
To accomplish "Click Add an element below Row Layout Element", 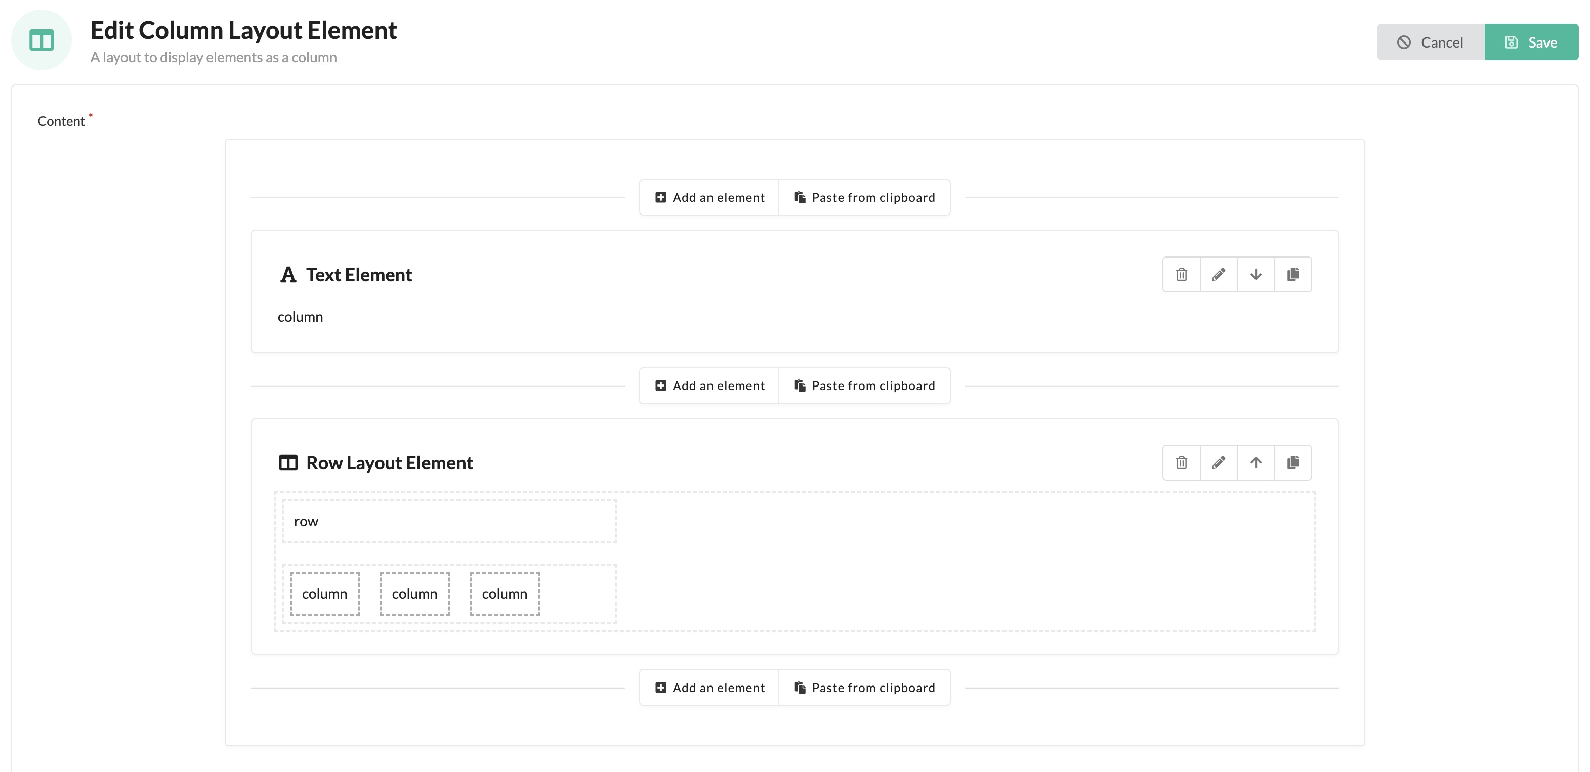I will (x=710, y=687).
